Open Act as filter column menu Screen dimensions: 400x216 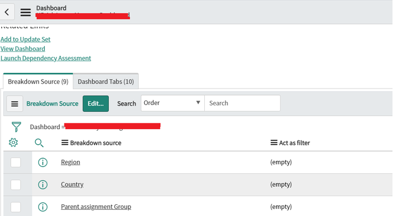(274, 143)
